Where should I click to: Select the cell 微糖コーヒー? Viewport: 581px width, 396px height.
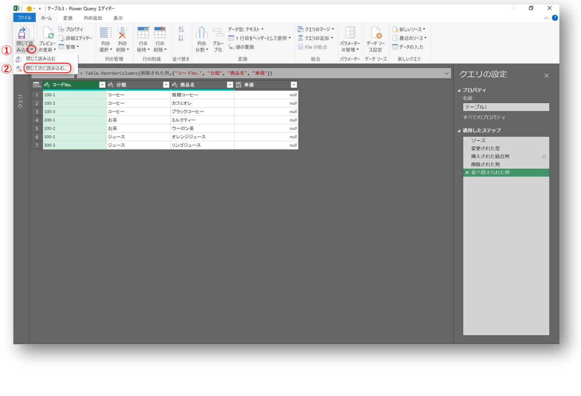click(x=202, y=95)
